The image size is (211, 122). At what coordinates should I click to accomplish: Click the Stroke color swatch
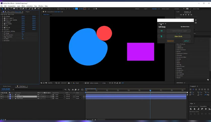pos(85,9)
